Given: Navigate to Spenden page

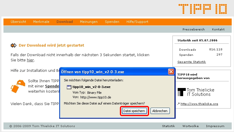Looking at the screenshot, I should pos(112,22).
